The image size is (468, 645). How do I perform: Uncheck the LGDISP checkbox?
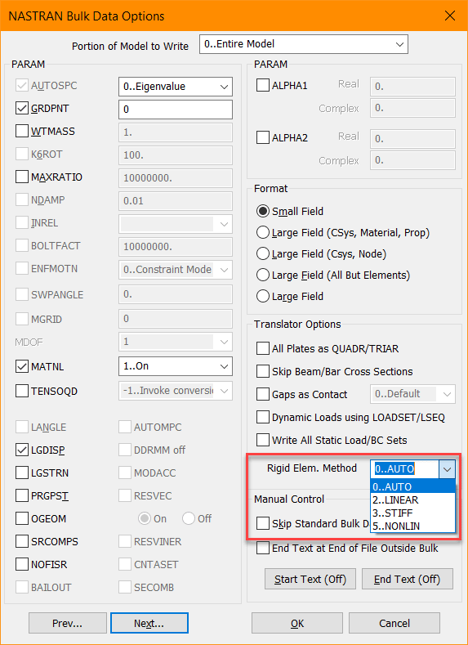[x=21, y=450]
